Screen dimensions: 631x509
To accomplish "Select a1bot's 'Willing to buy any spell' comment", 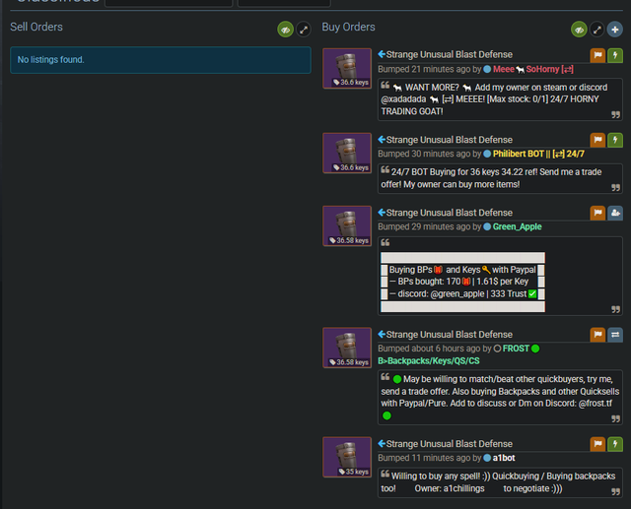I will click(x=500, y=482).
